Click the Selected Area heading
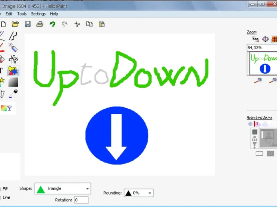Image resolution: width=277 pixels, height=207 pixels. point(259,118)
